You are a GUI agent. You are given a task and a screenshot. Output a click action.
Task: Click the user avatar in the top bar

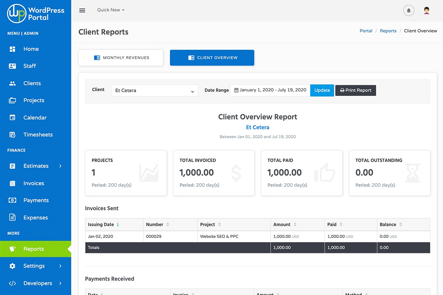click(x=426, y=10)
